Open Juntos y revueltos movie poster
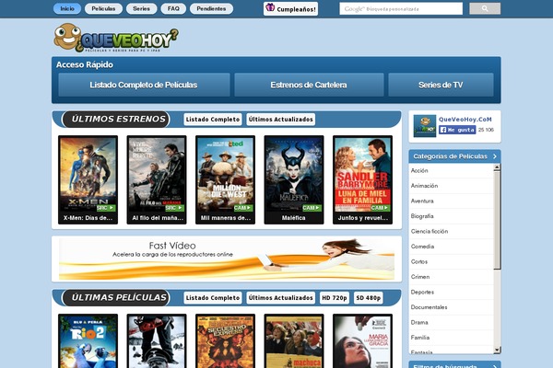 click(362, 179)
